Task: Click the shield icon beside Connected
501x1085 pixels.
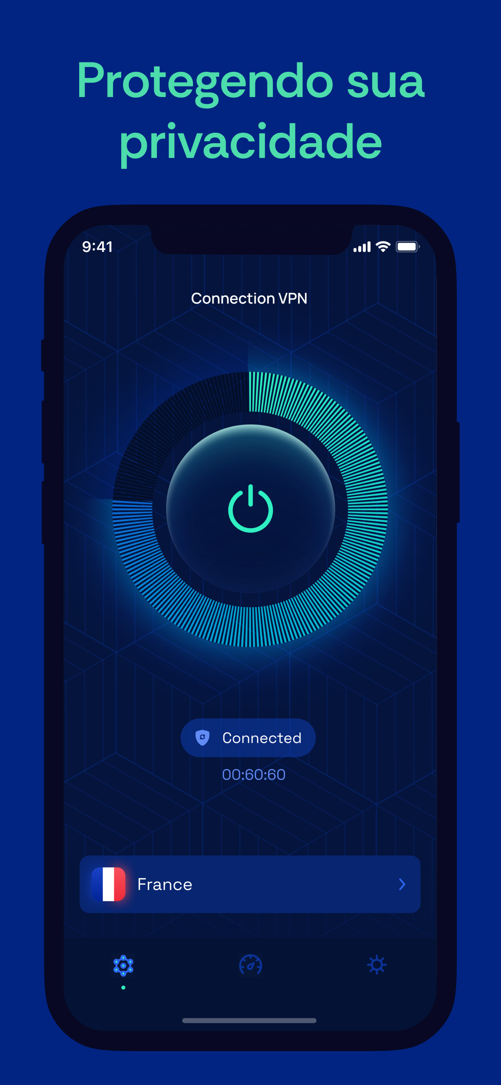Action: (202, 738)
